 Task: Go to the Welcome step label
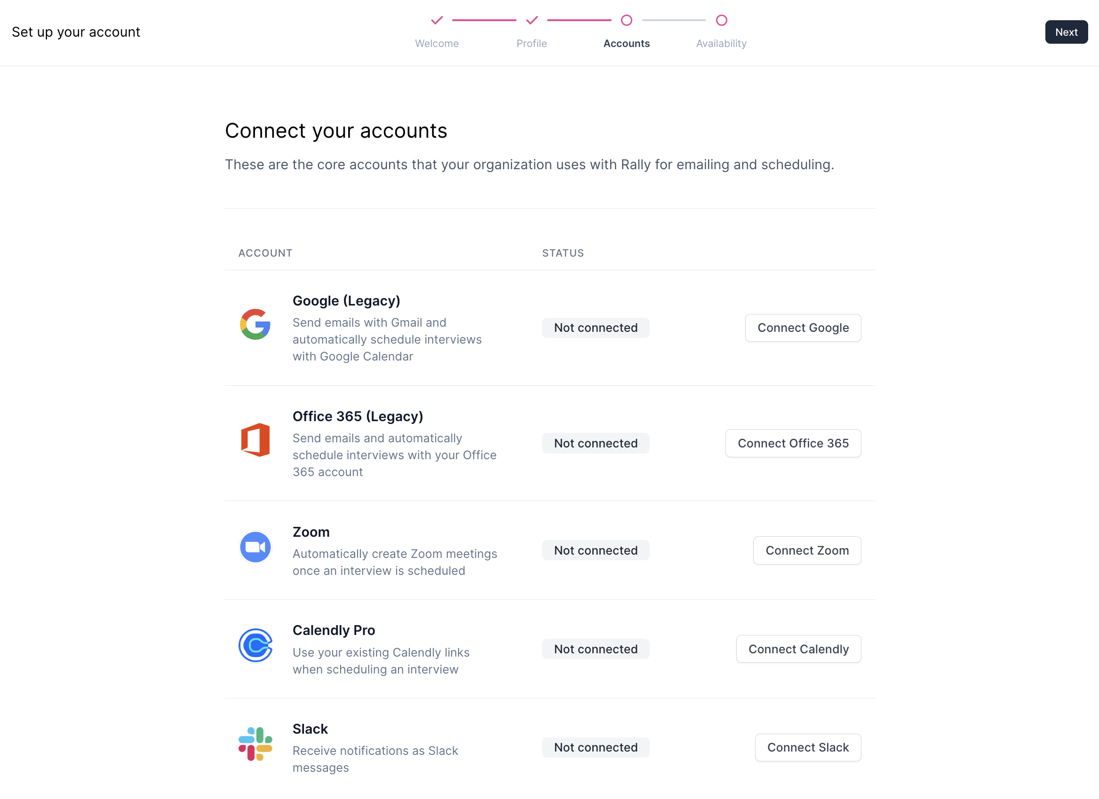coord(437,44)
